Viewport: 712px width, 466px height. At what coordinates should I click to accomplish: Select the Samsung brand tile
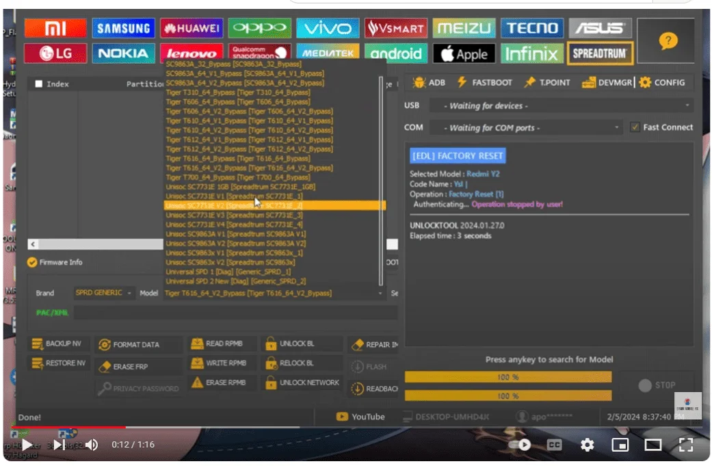click(124, 29)
